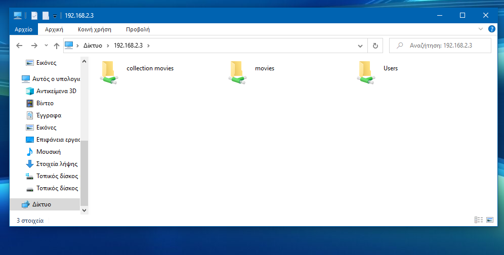Image resolution: width=504 pixels, height=255 pixels.
Task: Open Customize Quick Access Toolbar dropdown
Action: (55, 16)
